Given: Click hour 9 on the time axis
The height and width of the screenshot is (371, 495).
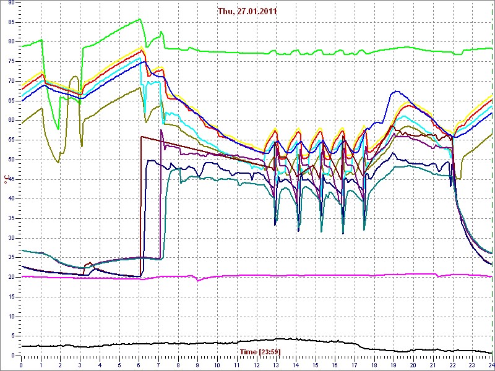Looking at the screenshot, I should [x=197, y=365].
